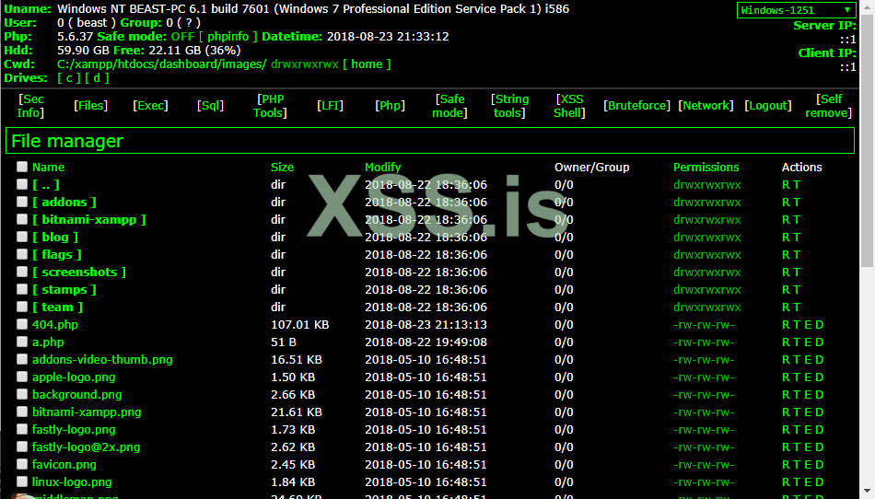Check the box for bitnami-xampp folder
The height and width of the screenshot is (499, 875).
coord(22,219)
